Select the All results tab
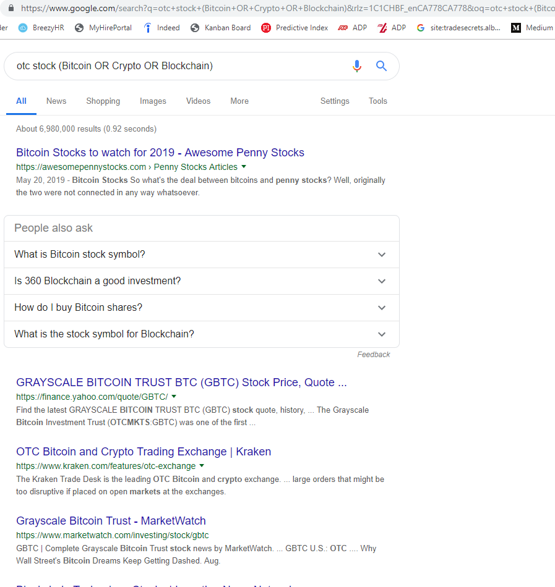 (22, 101)
